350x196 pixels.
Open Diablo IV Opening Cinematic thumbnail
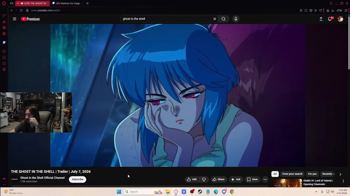point(287,183)
